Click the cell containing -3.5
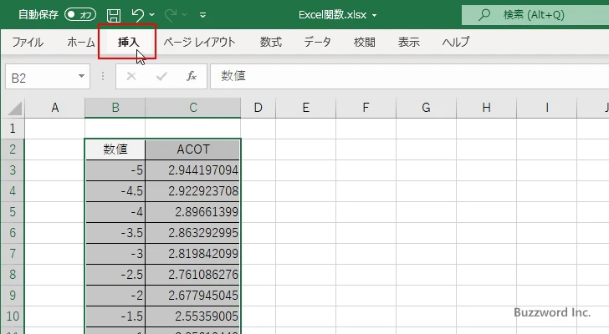 [115, 233]
